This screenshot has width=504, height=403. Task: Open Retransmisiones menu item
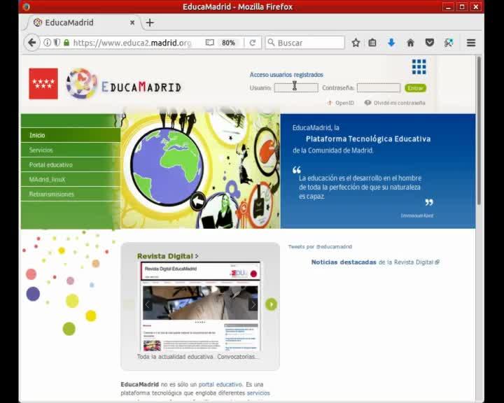(x=71, y=194)
